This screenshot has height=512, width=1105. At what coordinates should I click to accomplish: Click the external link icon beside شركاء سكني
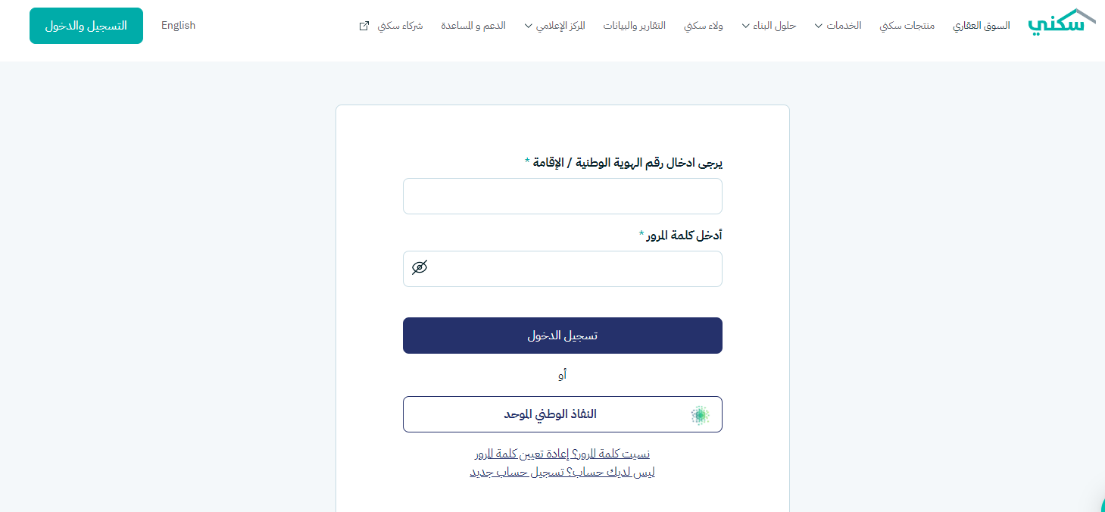point(364,26)
